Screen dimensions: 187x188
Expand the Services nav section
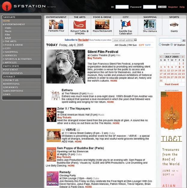(4, 56)
